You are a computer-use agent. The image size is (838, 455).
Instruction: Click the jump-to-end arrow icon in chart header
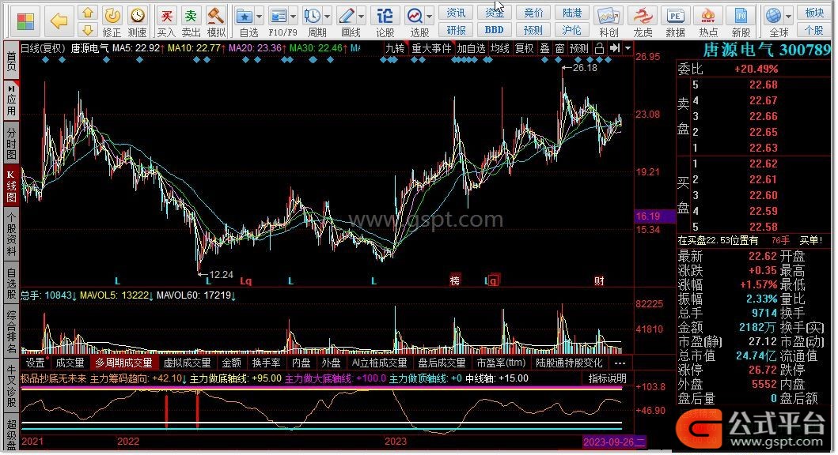pos(615,48)
